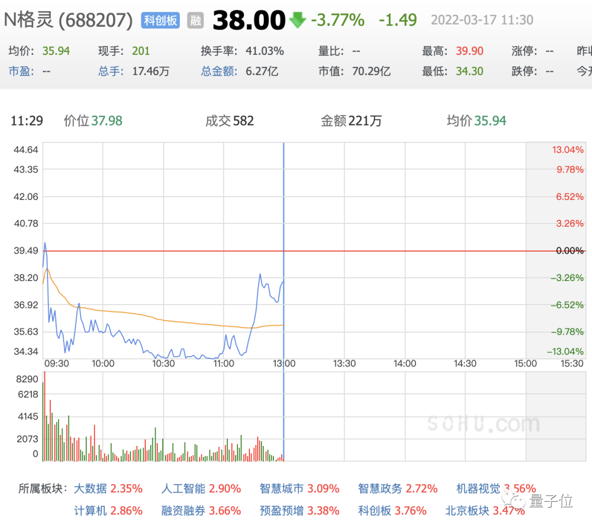Click the 最低 34.30 price label
592x527 pixels.
point(469,71)
